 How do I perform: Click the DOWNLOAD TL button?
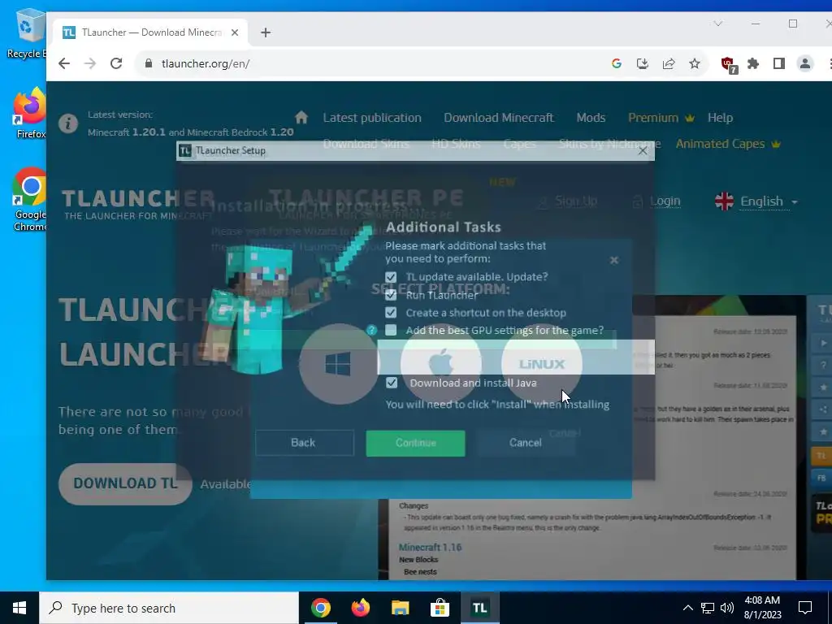tap(125, 483)
